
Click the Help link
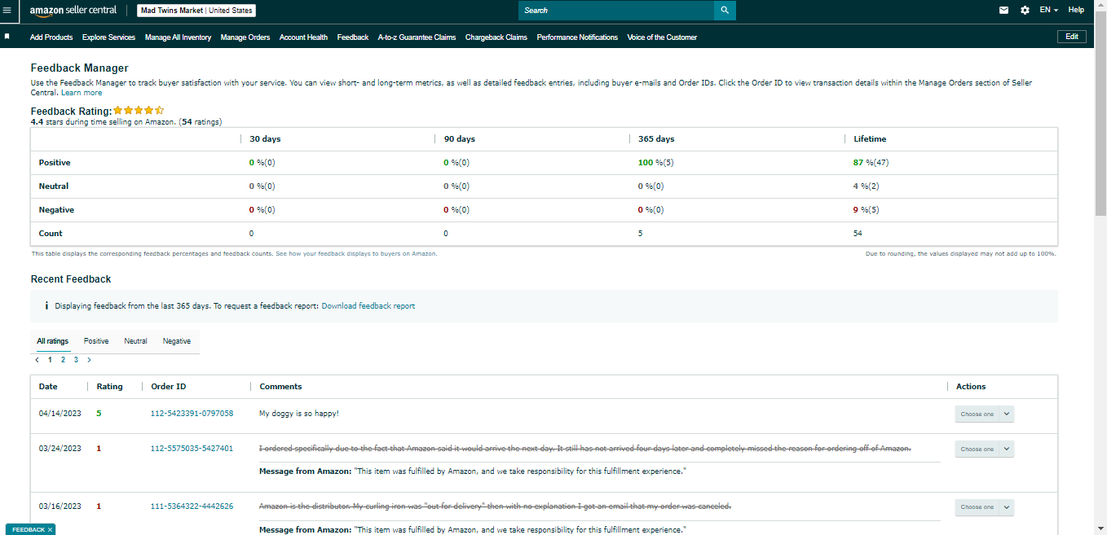click(x=1076, y=10)
